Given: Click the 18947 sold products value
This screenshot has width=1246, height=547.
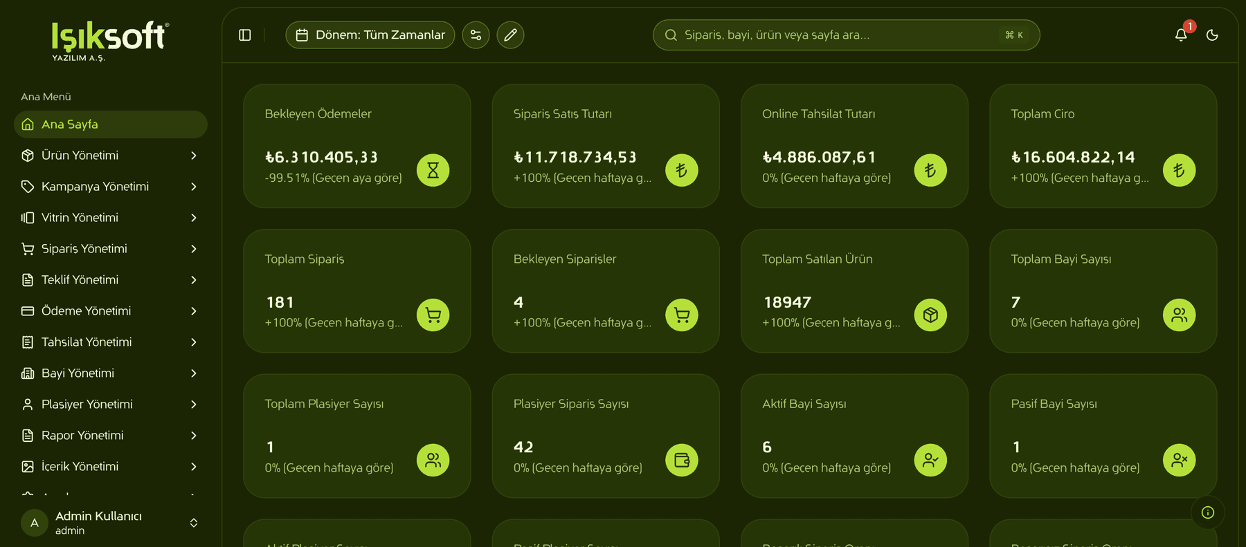Looking at the screenshot, I should point(787,302).
